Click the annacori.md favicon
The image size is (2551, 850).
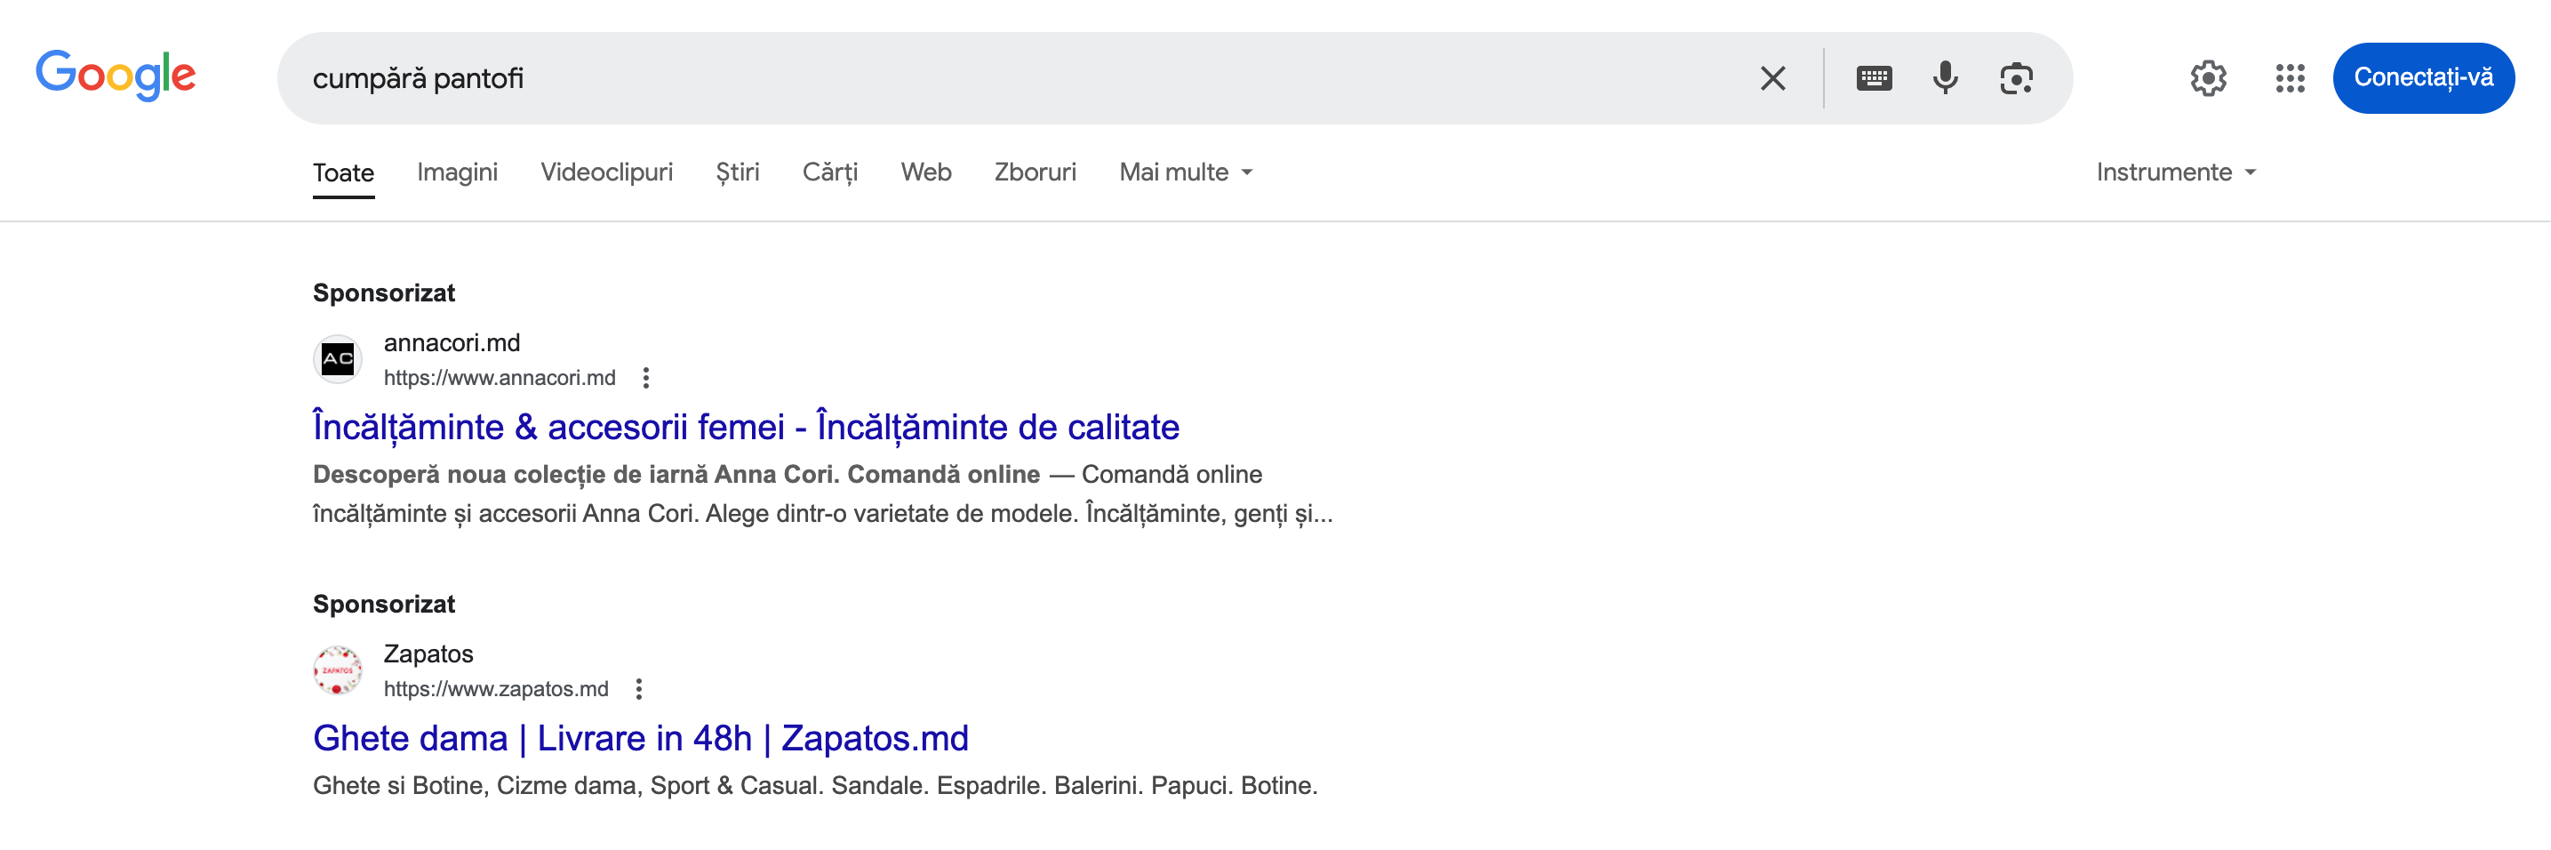pos(338,358)
